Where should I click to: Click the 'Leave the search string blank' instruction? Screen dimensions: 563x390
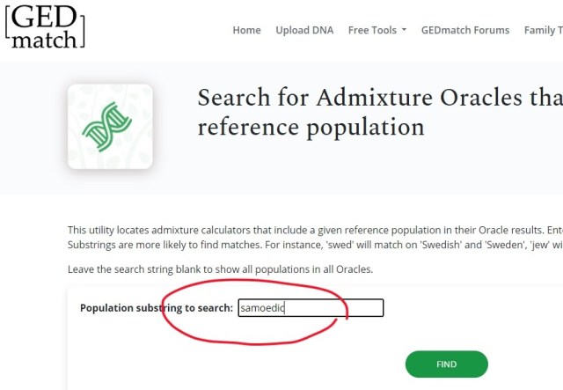click(x=220, y=269)
